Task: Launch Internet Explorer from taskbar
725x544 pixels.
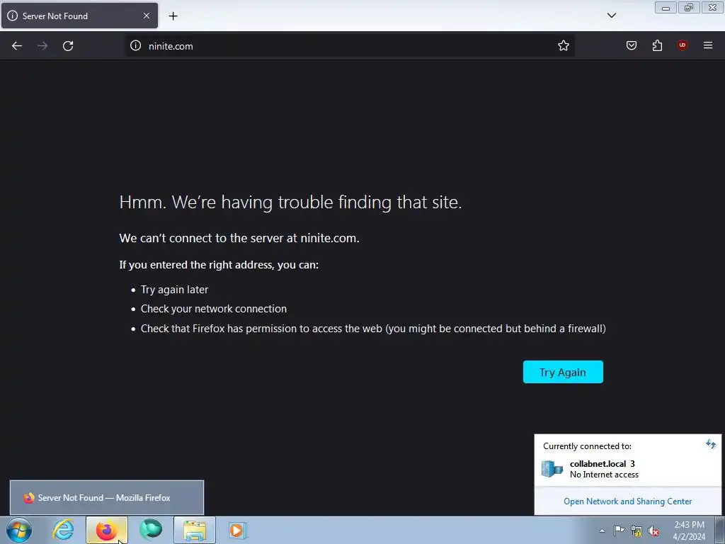Action: [63, 530]
